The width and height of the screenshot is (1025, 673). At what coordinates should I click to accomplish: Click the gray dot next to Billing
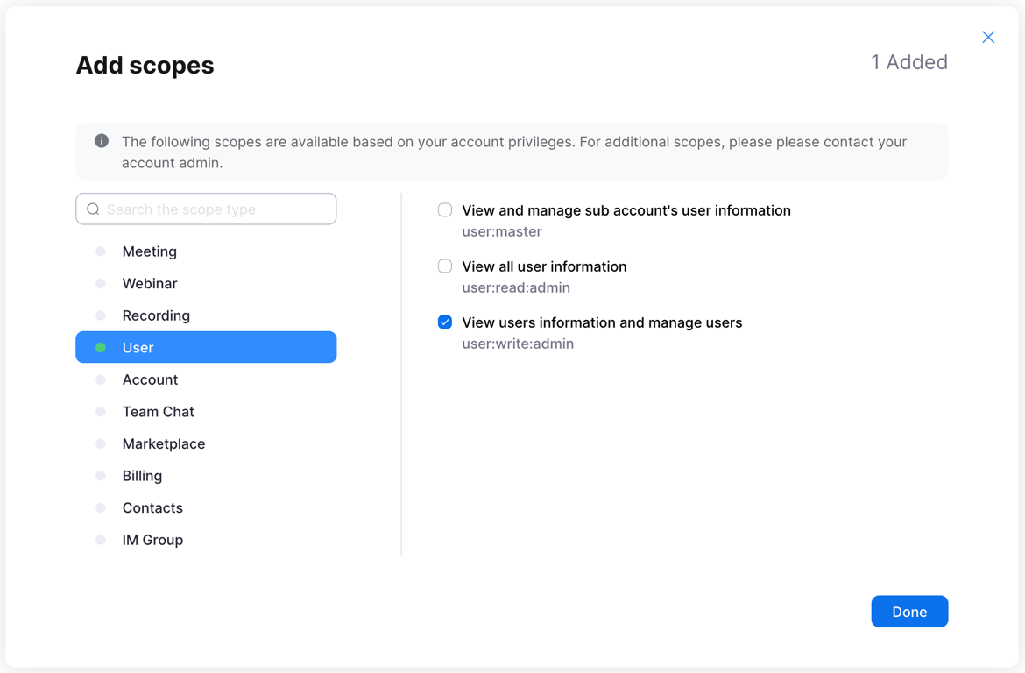[x=101, y=476]
